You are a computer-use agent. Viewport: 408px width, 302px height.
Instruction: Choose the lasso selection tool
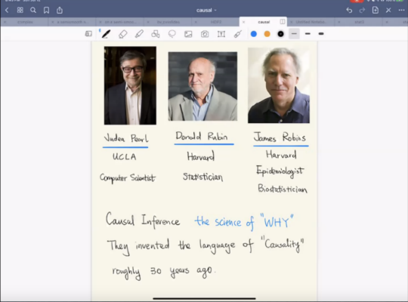172,34
